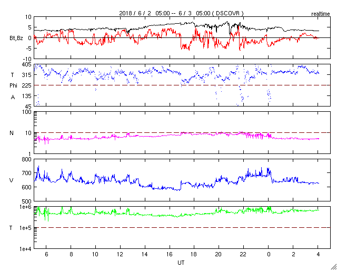337x270 pixels.
Task: Click the 'T' label beside 1e+5
Action: [x=11, y=228]
